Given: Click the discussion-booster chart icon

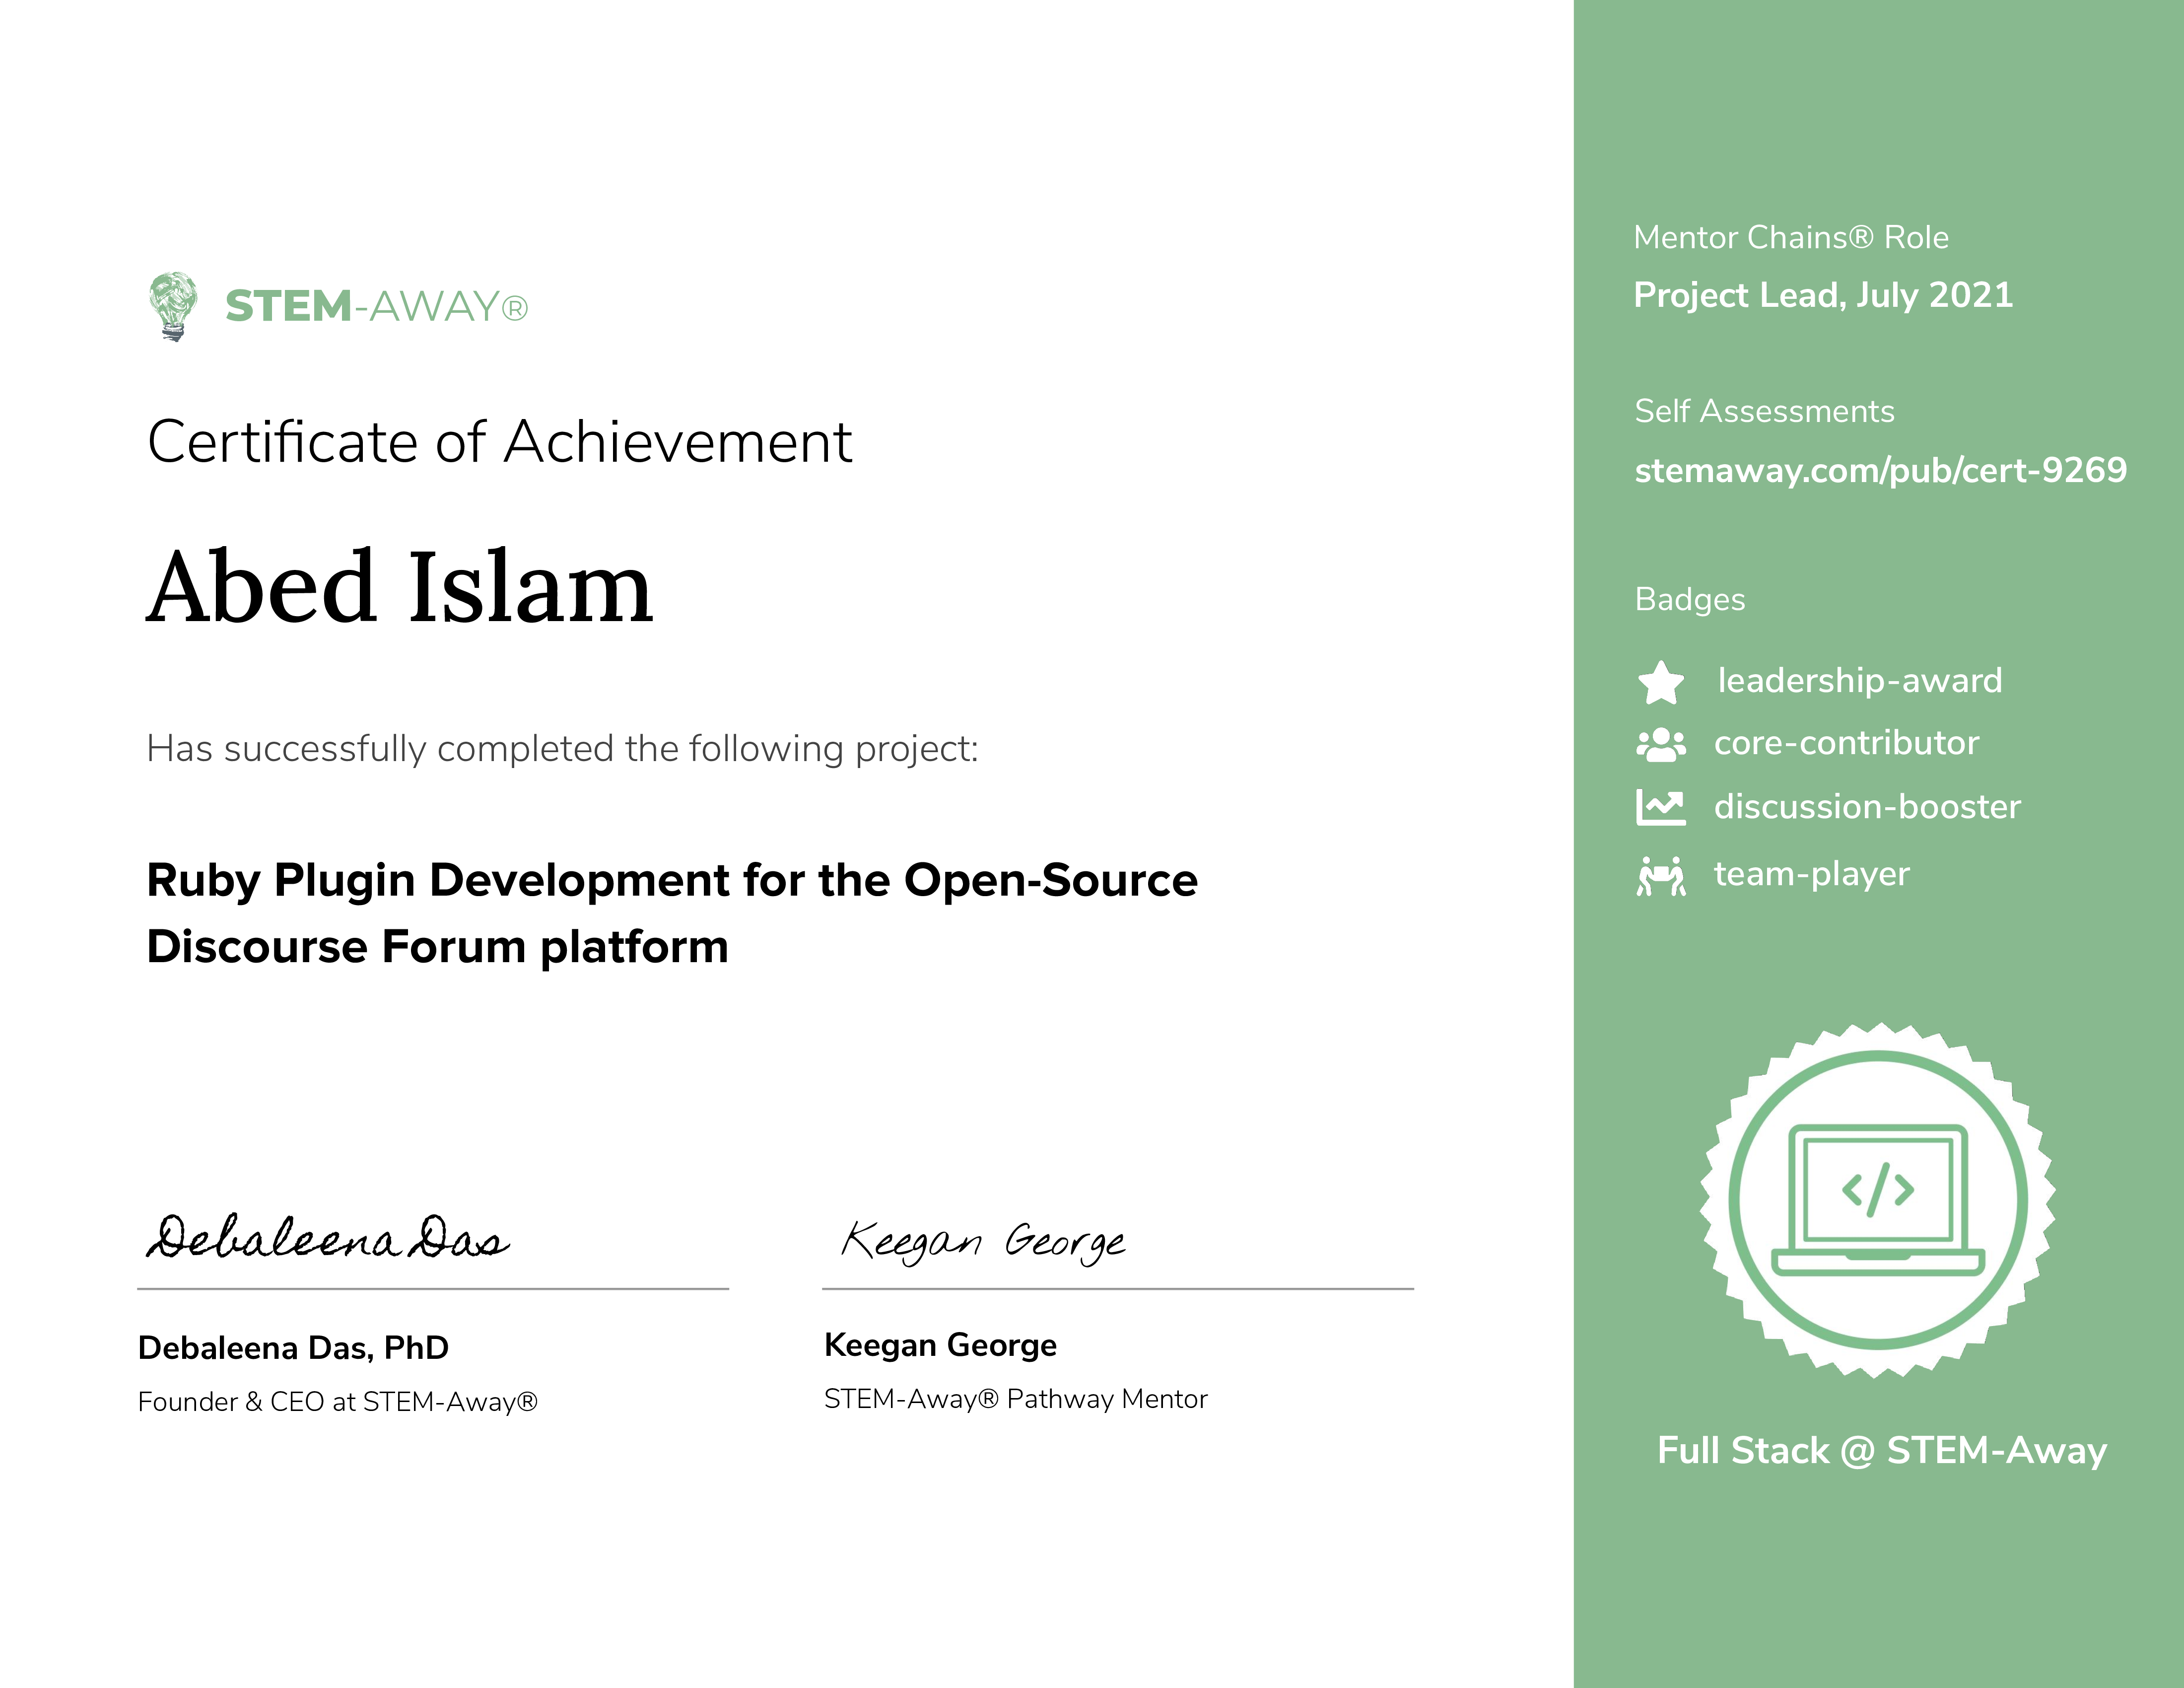Looking at the screenshot, I should click(x=1661, y=807).
